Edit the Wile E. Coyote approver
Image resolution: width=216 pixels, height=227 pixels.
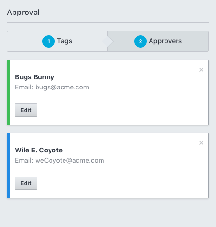(x=26, y=183)
